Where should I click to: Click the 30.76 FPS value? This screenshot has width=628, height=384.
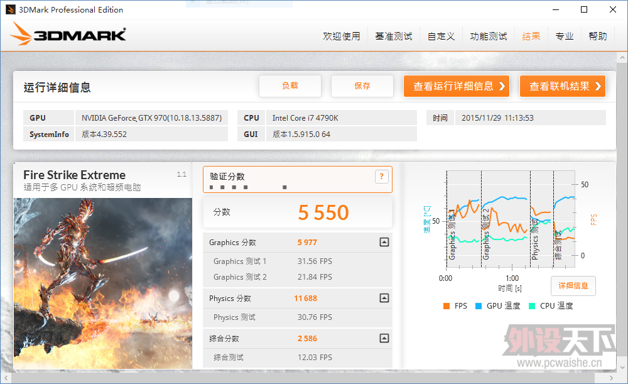coord(315,317)
